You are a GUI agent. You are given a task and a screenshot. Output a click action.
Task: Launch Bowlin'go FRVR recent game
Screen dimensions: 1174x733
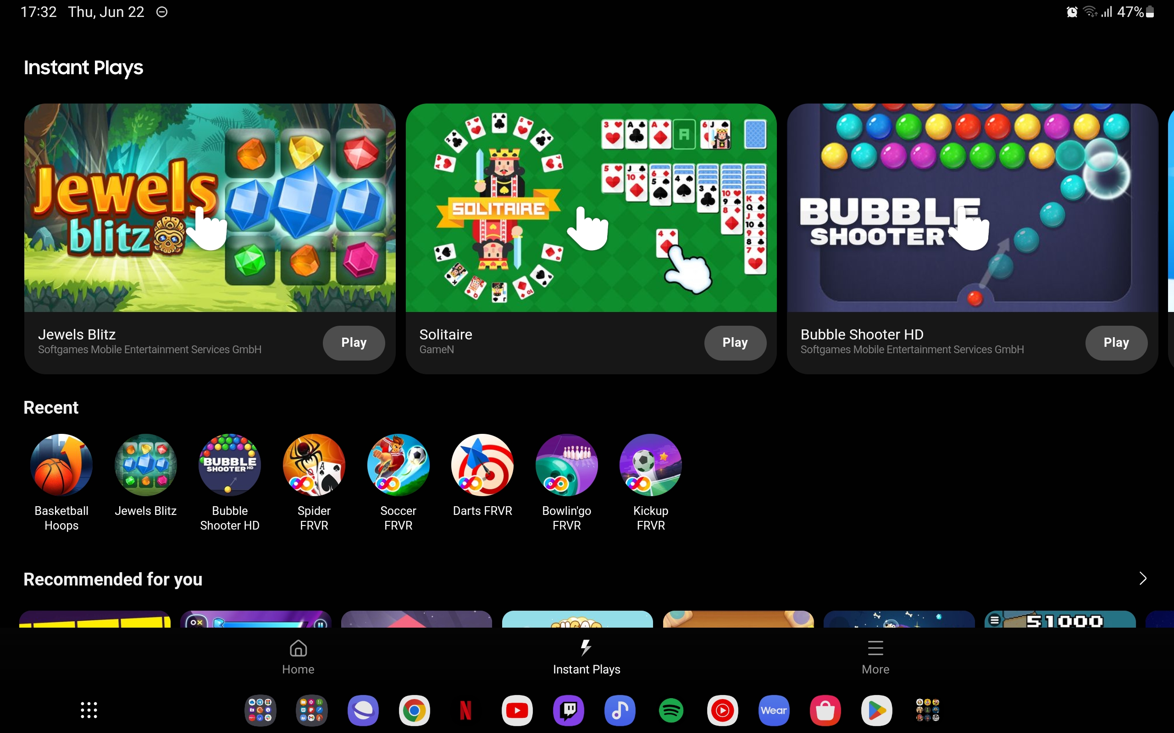point(566,465)
